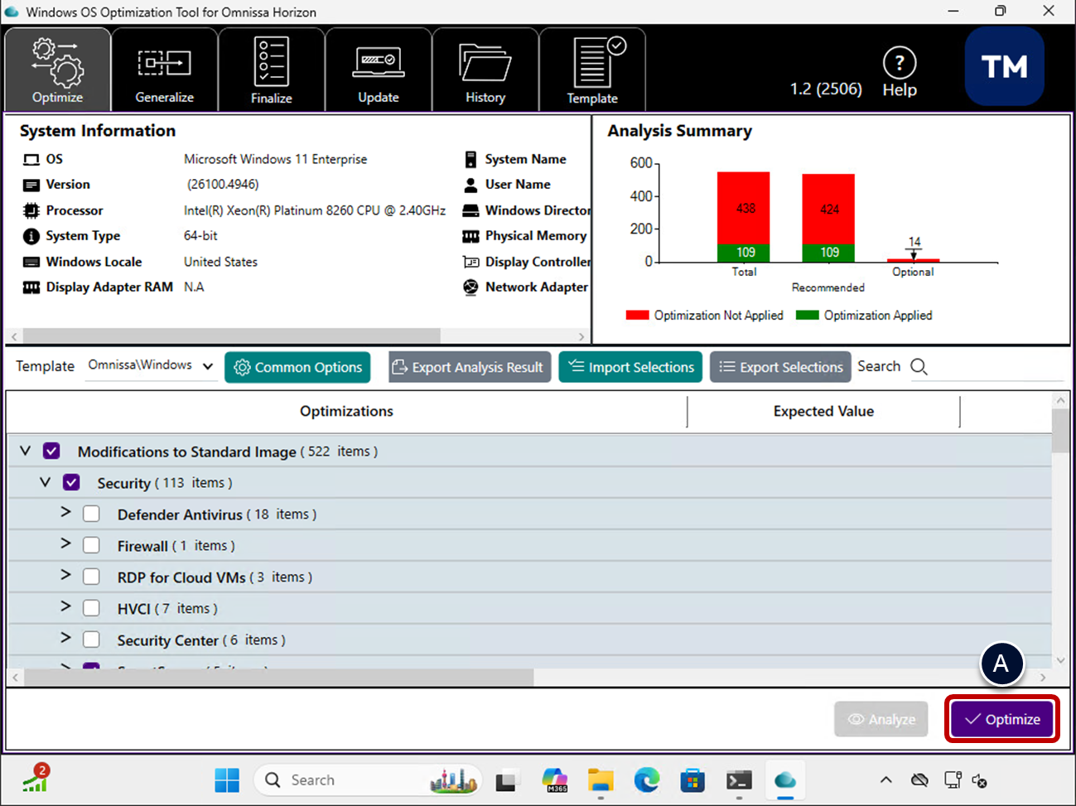Check the Defender Antivirus checkbox

coord(92,514)
